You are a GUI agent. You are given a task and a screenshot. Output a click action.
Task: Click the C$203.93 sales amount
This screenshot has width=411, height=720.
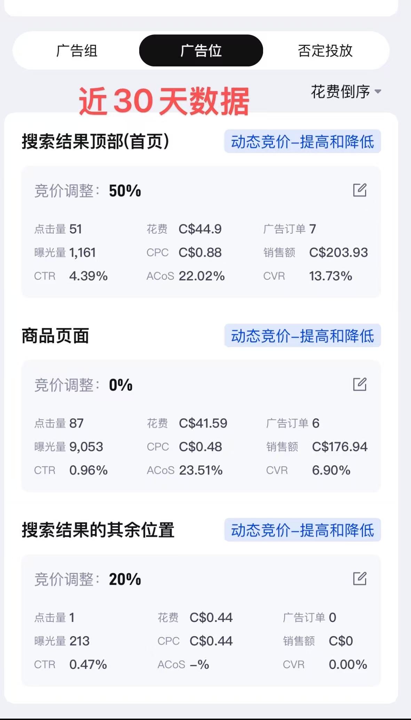[x=338, y=253]
